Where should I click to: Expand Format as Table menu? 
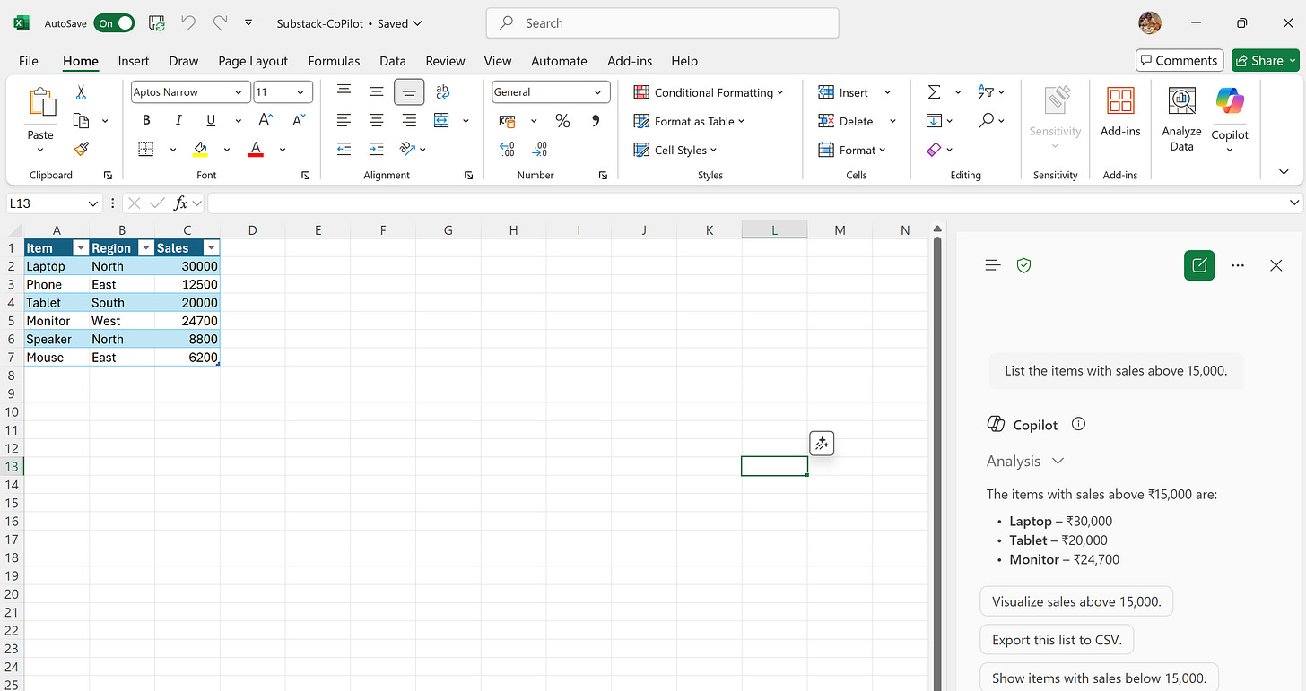point(690,121)
